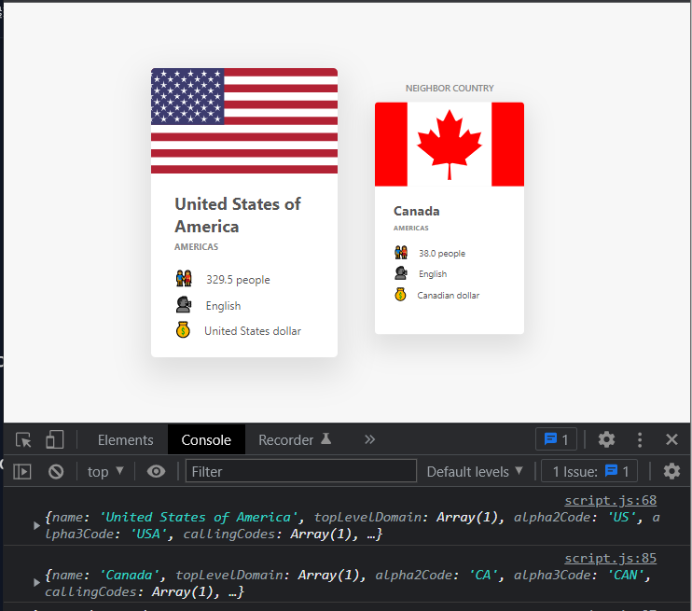Screen dimensions: 692x611
Task: Click the Canada flag image
Action: (450, 145)
